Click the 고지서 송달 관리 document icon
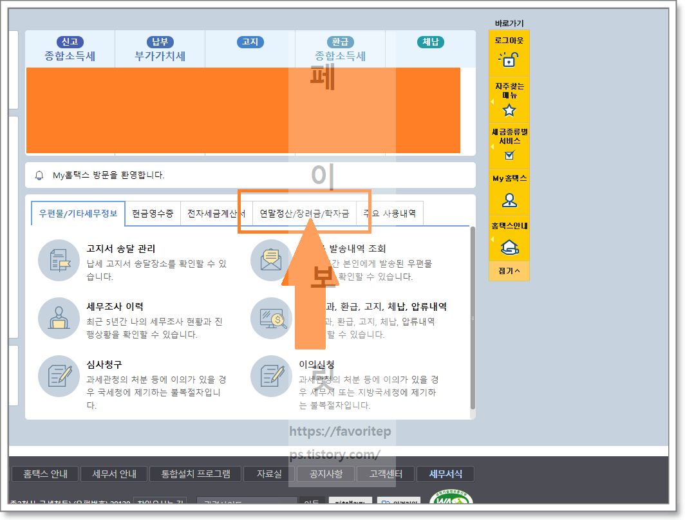The image size is (685, 520). coord(59,260)
